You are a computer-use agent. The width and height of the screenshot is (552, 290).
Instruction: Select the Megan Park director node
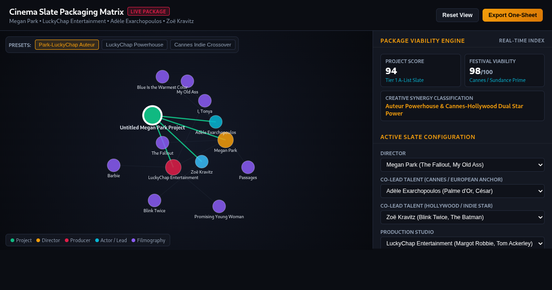tap(225, 140)
